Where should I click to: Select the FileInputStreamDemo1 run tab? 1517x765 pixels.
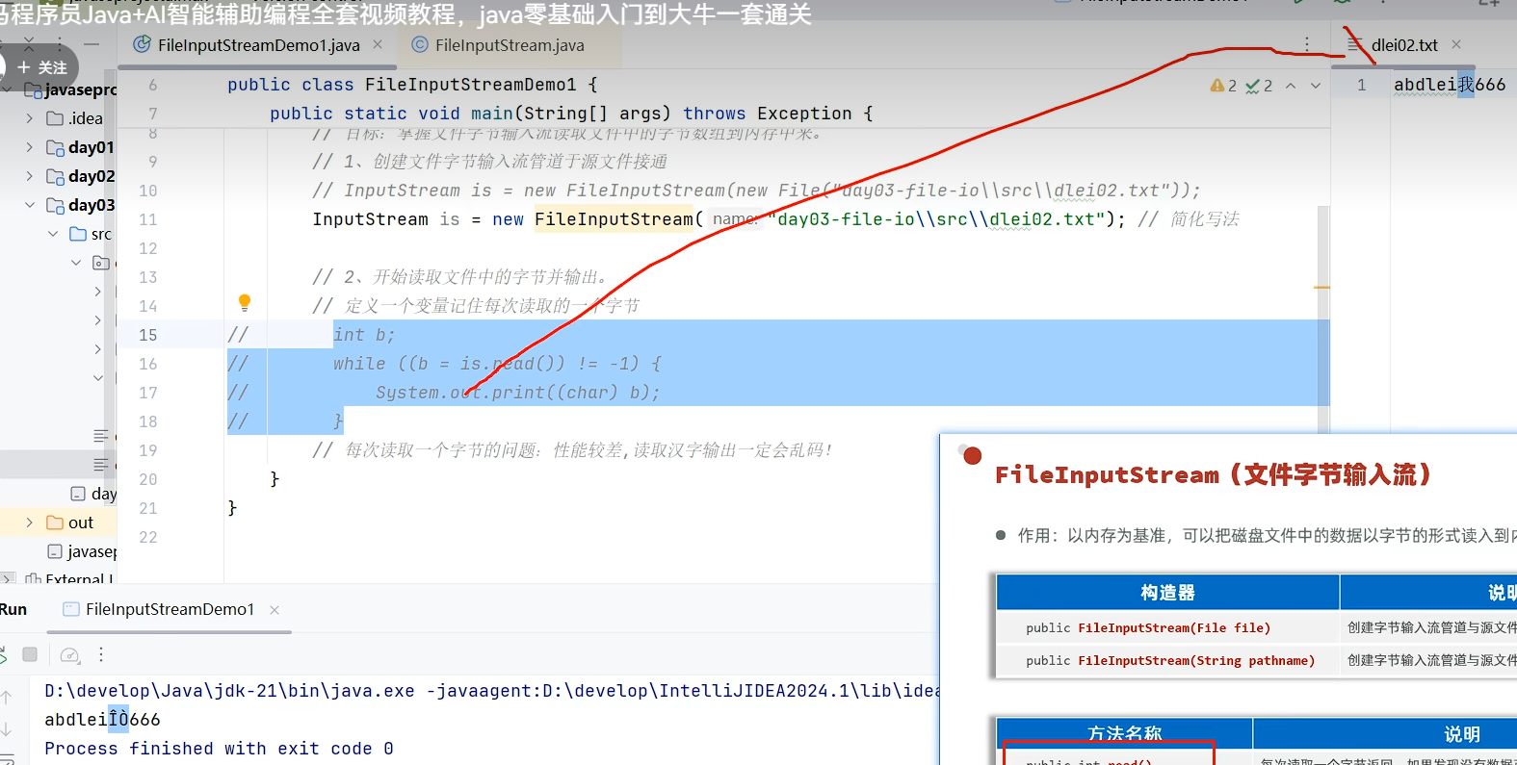[x=170, y=609]
